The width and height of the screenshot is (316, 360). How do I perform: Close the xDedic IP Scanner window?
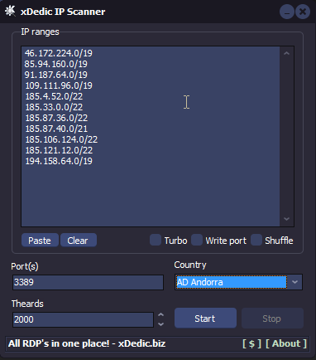click(x=303, y=12)
